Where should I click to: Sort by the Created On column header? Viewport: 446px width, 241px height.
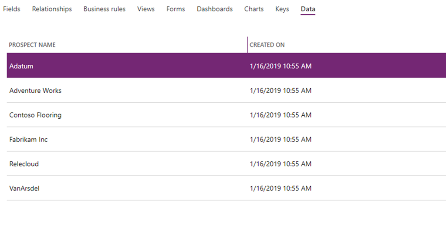[267, 45]
